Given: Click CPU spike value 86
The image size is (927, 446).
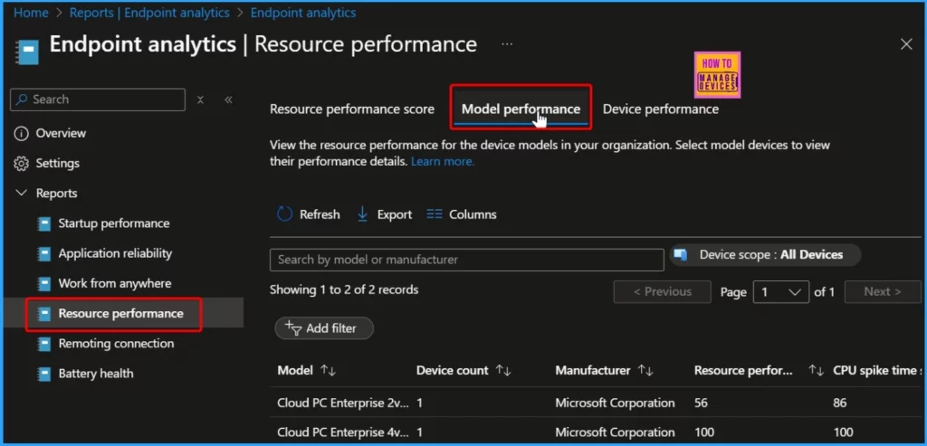Looking at the screenshot, I should [840, 403].
